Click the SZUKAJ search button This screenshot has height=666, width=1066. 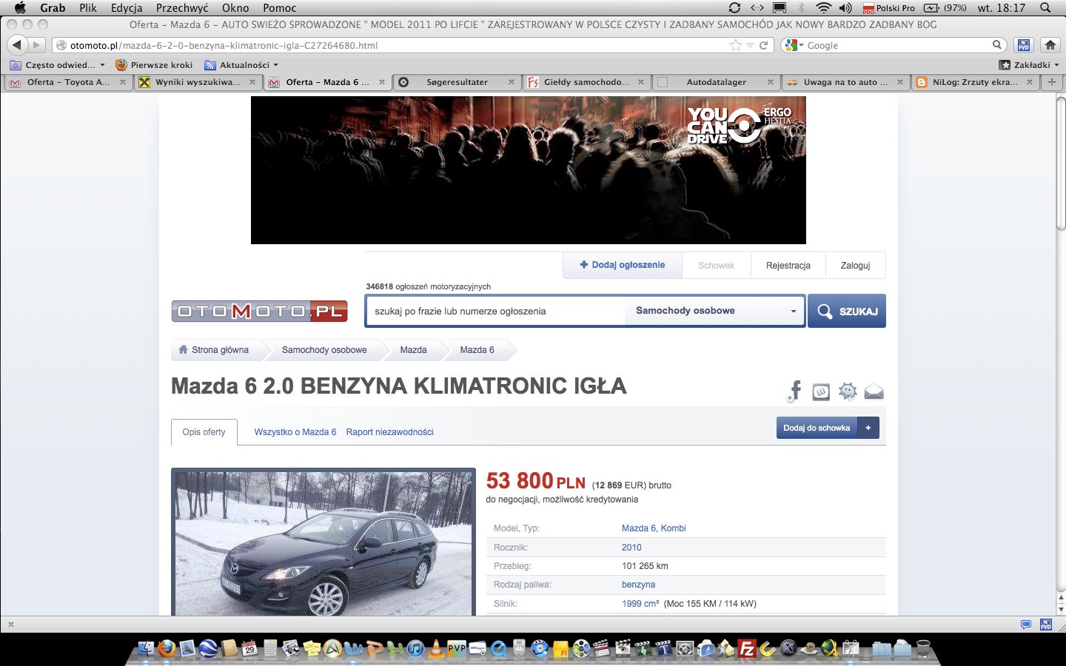(847, 312)
